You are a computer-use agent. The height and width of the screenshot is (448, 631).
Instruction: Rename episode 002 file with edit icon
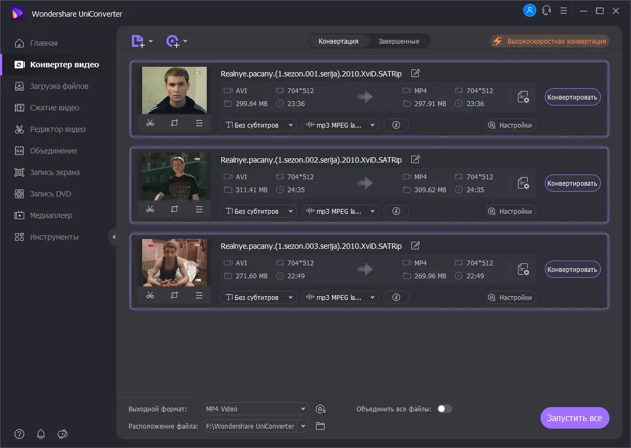[x=415, y=159]
